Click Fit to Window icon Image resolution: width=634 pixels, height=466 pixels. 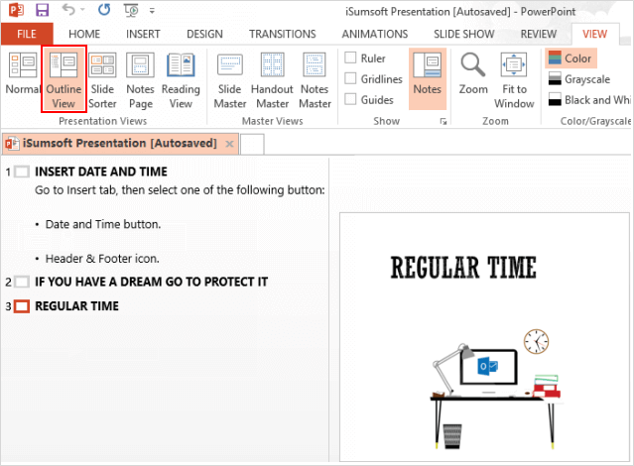point(514,67)
